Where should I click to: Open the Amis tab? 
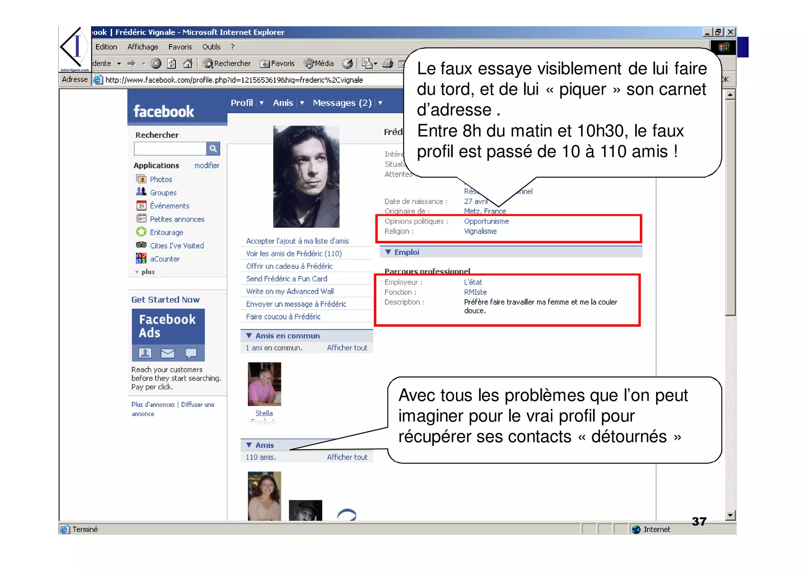[283, 103]
